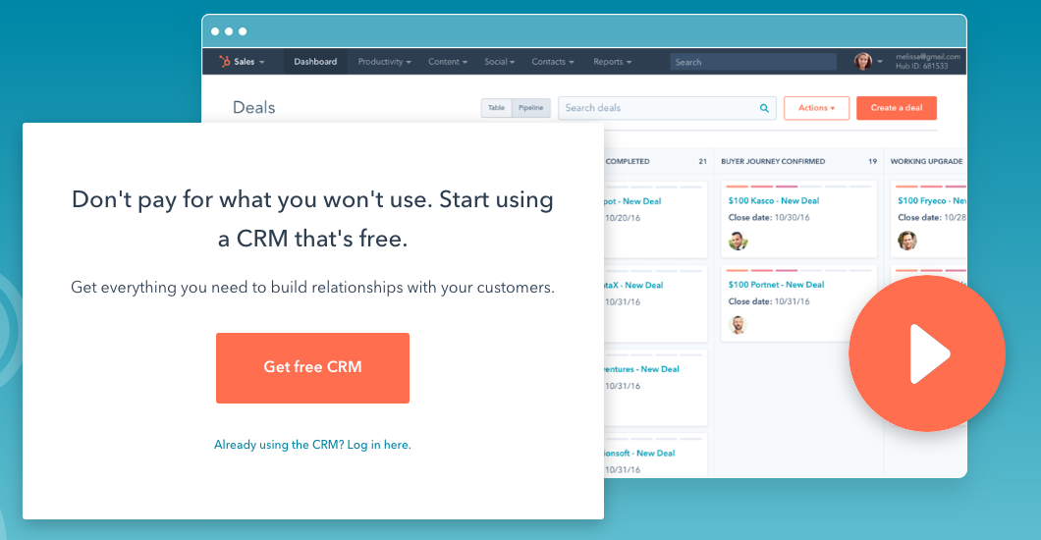This screenshot has width=1041, height=540.
Task: Click the Deals page heading
Action: point(253,107)
